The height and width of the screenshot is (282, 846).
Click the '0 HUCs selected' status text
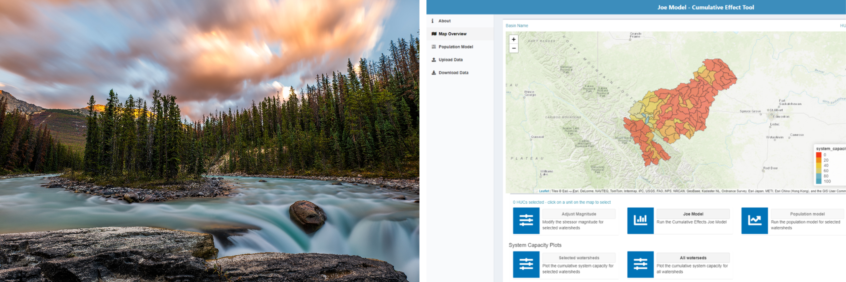click(562, 202)
